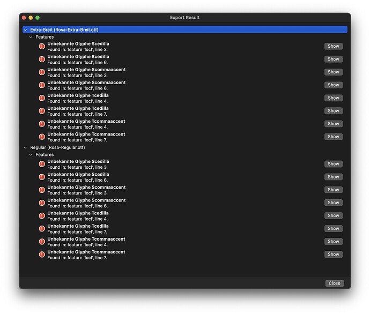The image size is (370, 314).
Task: Click error icon for Tcommaaccent line 7 under Extra-Breit
Action: point(42,137)
